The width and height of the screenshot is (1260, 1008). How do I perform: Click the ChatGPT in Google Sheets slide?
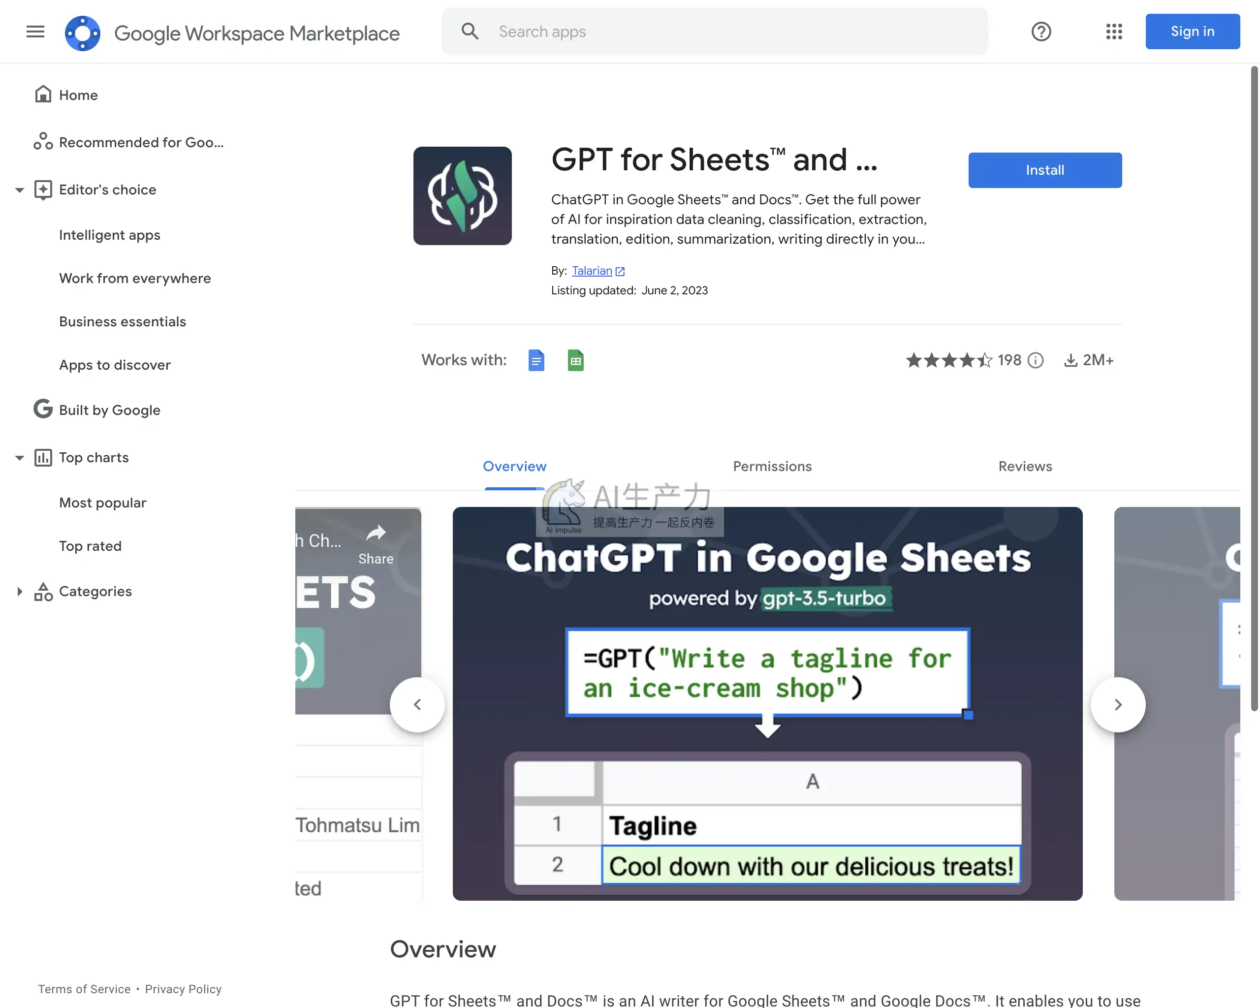[767, 703]
